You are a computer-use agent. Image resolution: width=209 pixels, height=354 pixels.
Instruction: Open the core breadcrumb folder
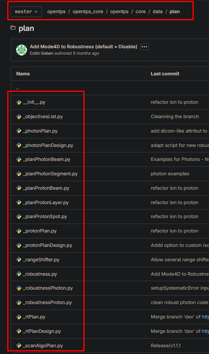point(140,11)
